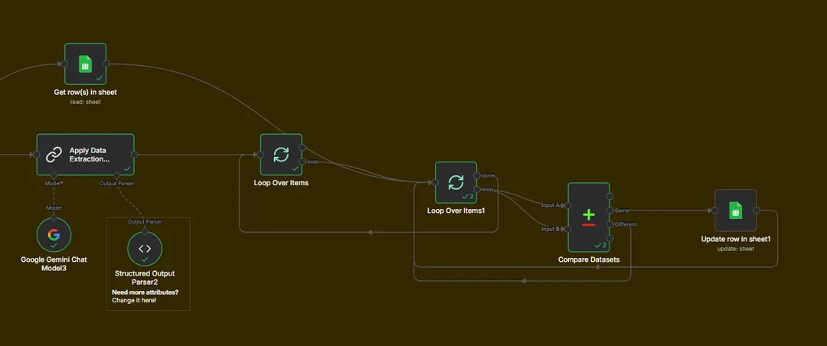
Task: Select the Loop Over Items node
Action: point(281,155)
